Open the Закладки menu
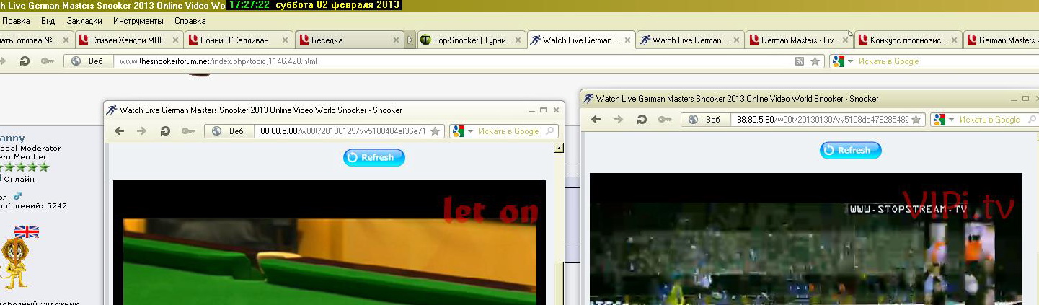This screenshot has height=305, width=1039. tap(84, 21)
